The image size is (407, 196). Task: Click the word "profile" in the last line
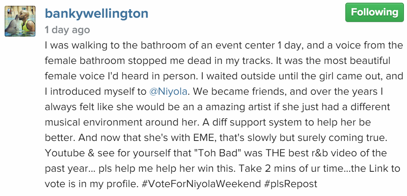click(121, 184)
